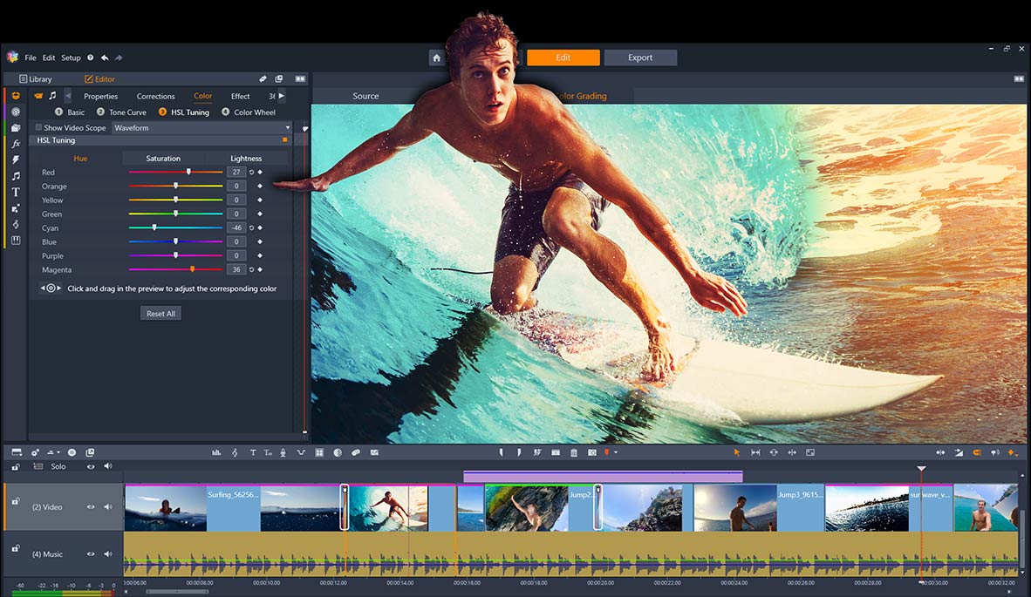Image resolution: width=1031 pixels, height=597 pixels.
Task: Click the snapshot camera icon in timeline toolbar
Action: coord(591,452)
